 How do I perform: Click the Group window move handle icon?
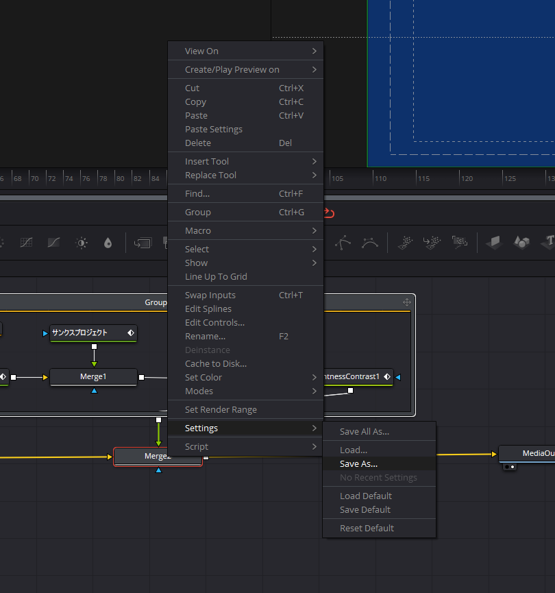tap(407, 302)
